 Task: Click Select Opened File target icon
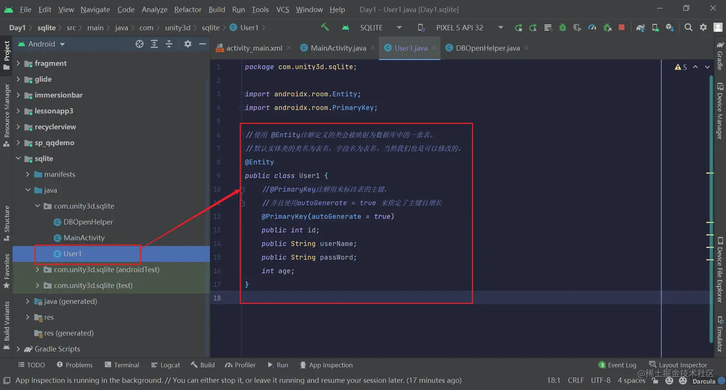click(x=139, y=44)
